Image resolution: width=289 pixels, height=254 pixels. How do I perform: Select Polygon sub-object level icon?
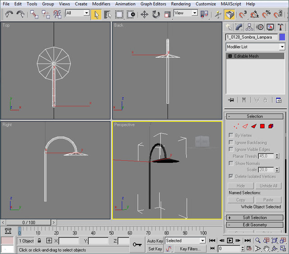click(262, 126)
